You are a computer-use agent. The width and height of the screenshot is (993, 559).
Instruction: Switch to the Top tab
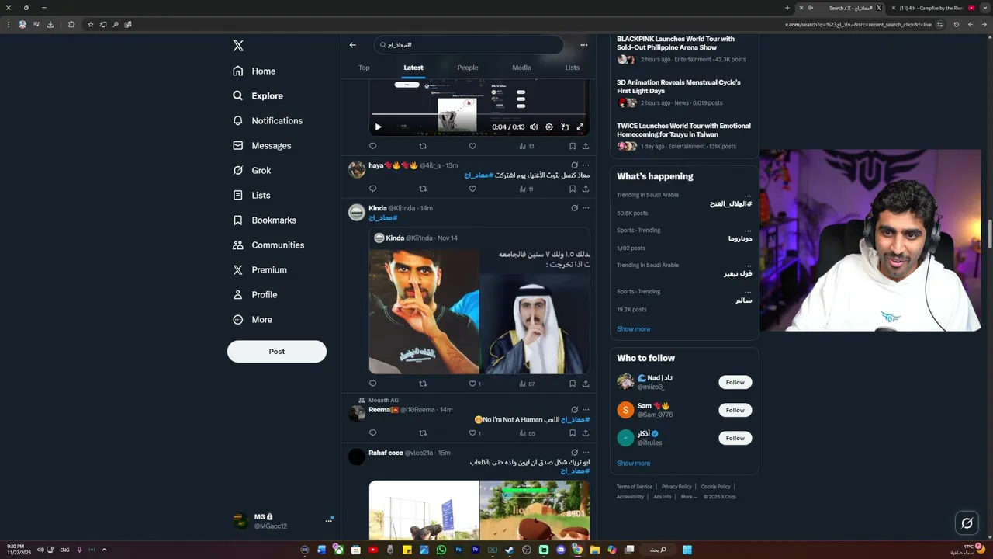coord(364,68)
